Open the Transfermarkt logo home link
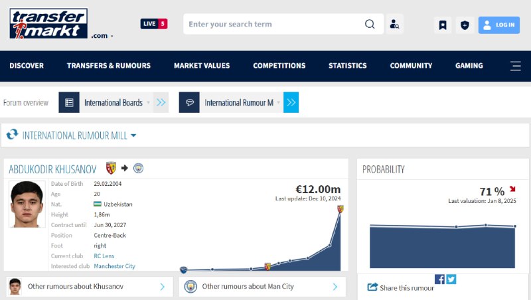531x300 pixels. tap(48, 23)
